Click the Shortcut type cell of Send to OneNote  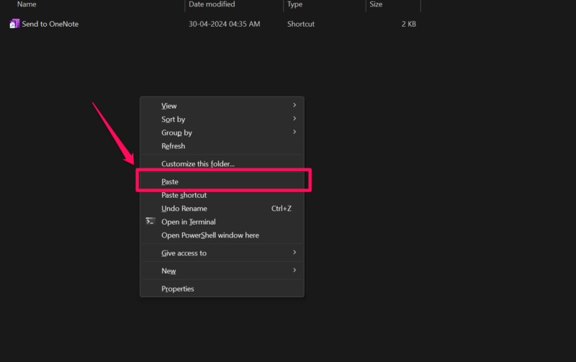(x=301, y=24)
